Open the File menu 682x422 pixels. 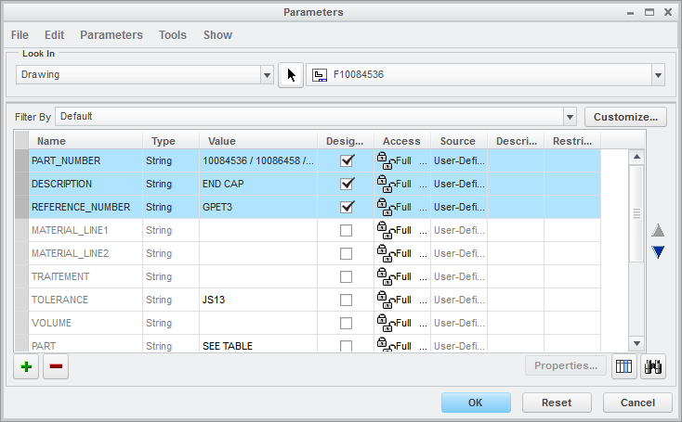pyautogui.click(x=20, y=34)
